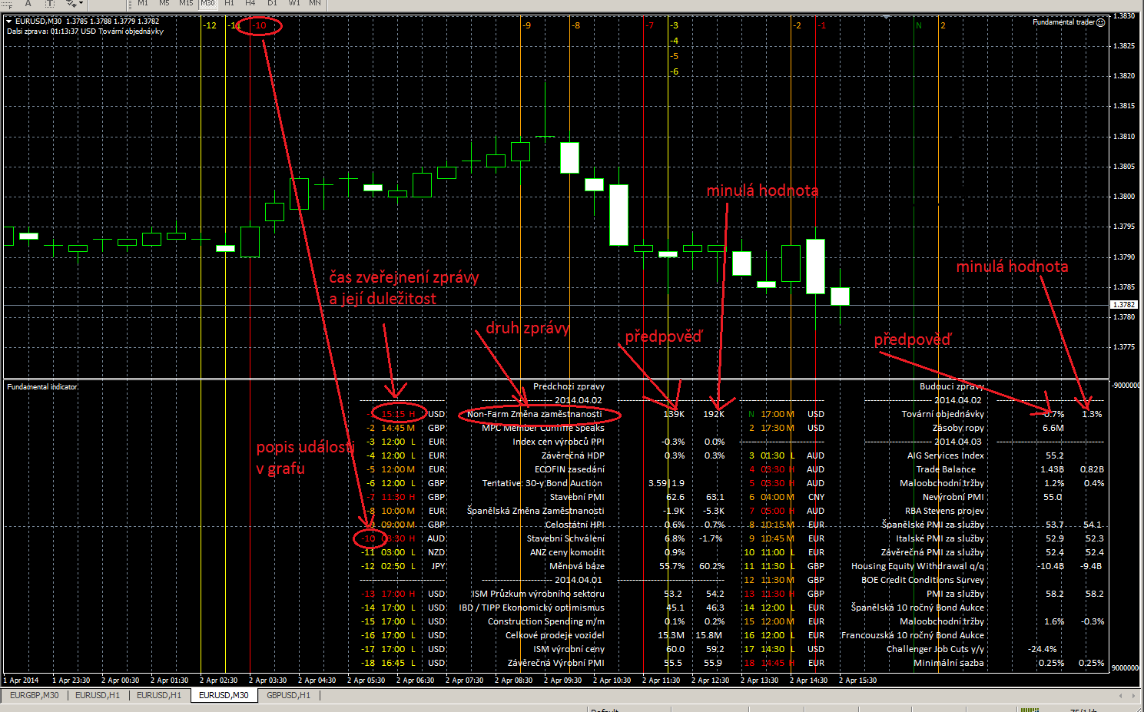Switch chart to W1 timeframe
1144x712 pixels.
[294, 4]
